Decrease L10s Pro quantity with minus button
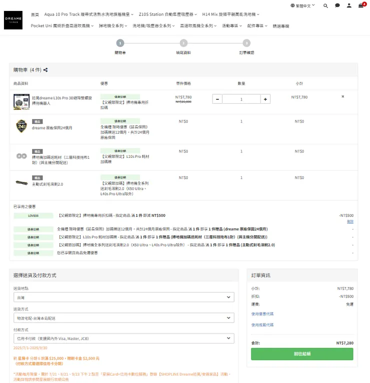Screen dimensions: 370x383 tap(217, 99)
